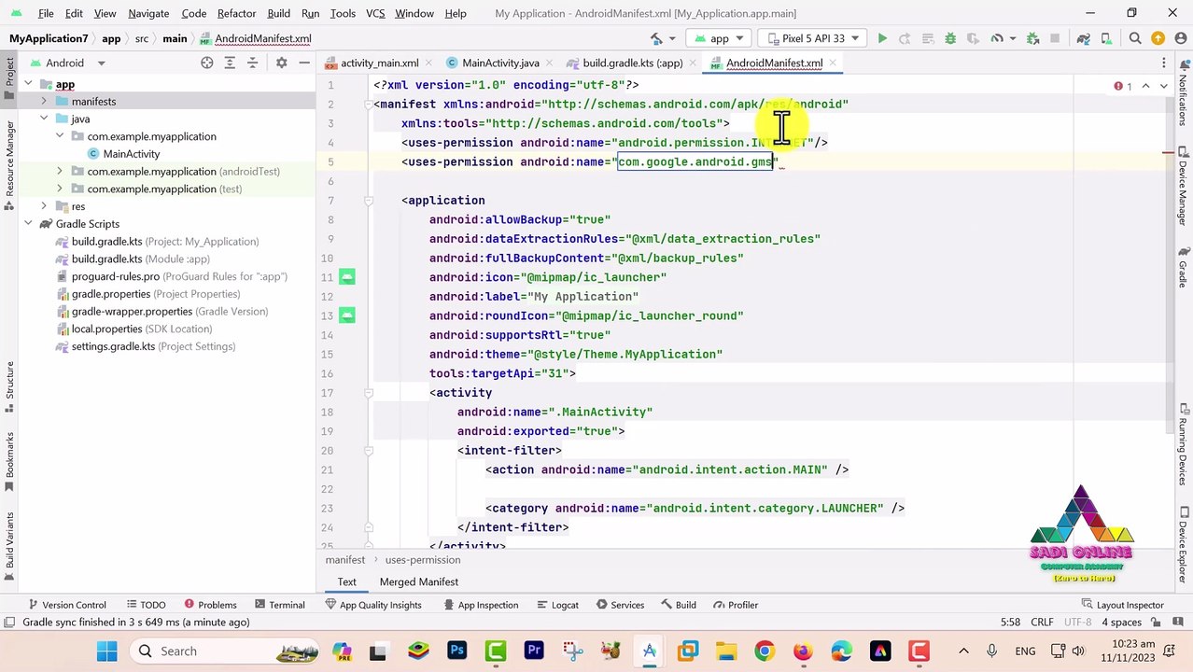The image size is (1193, 672).
Task: Click the Windows Start button
Action: (106, 651)
